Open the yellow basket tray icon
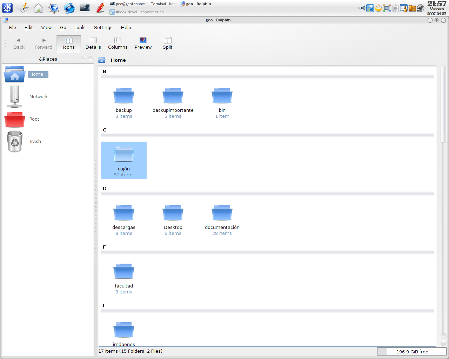This screenshot has width=449, height=359. [x=378, y=8]
